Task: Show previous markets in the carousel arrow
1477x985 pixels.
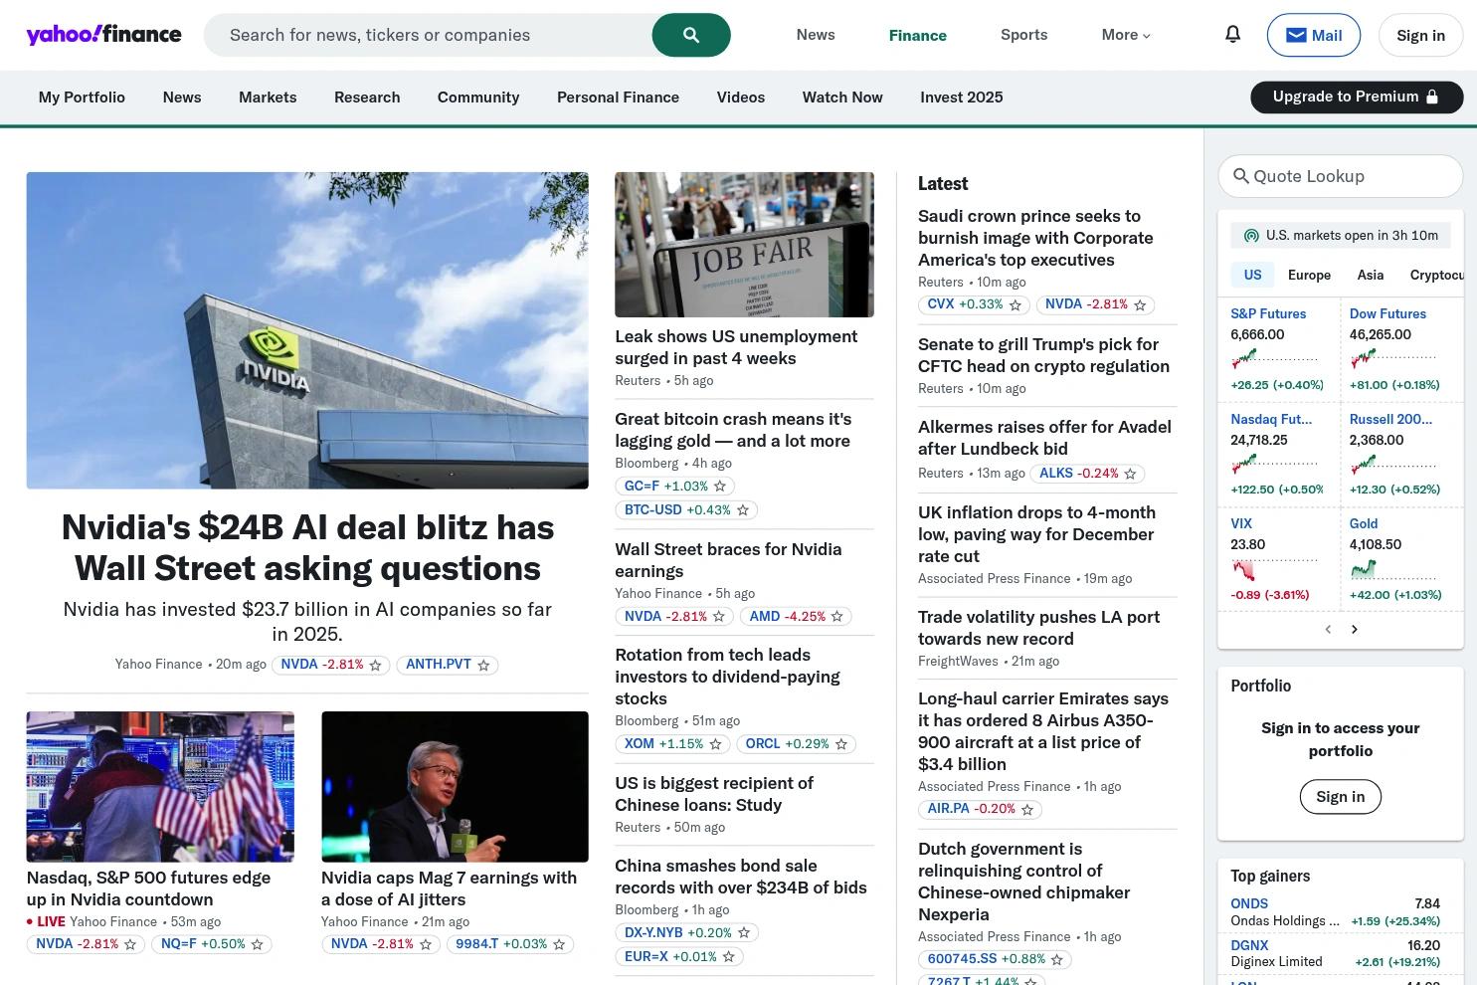Action: pos(1328,629)
